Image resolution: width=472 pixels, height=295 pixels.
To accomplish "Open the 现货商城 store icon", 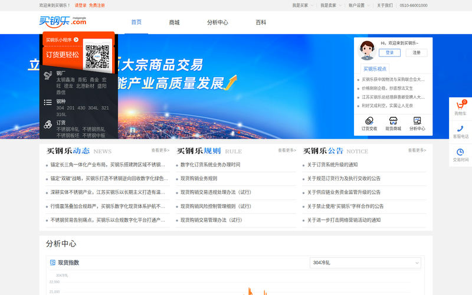I will click(x=393, y=121).
